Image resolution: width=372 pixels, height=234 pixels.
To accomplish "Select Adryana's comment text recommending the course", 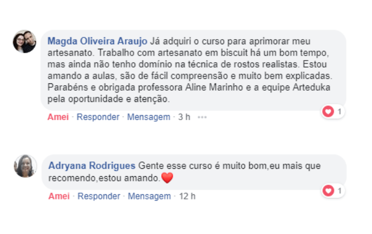I will coord(227,166).
